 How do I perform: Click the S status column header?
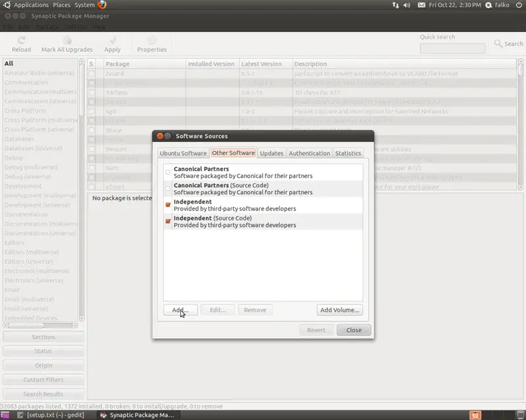91,64
